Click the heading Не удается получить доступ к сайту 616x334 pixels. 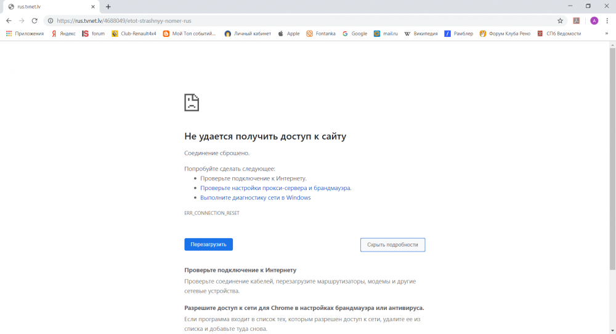[x=265, y=137]
